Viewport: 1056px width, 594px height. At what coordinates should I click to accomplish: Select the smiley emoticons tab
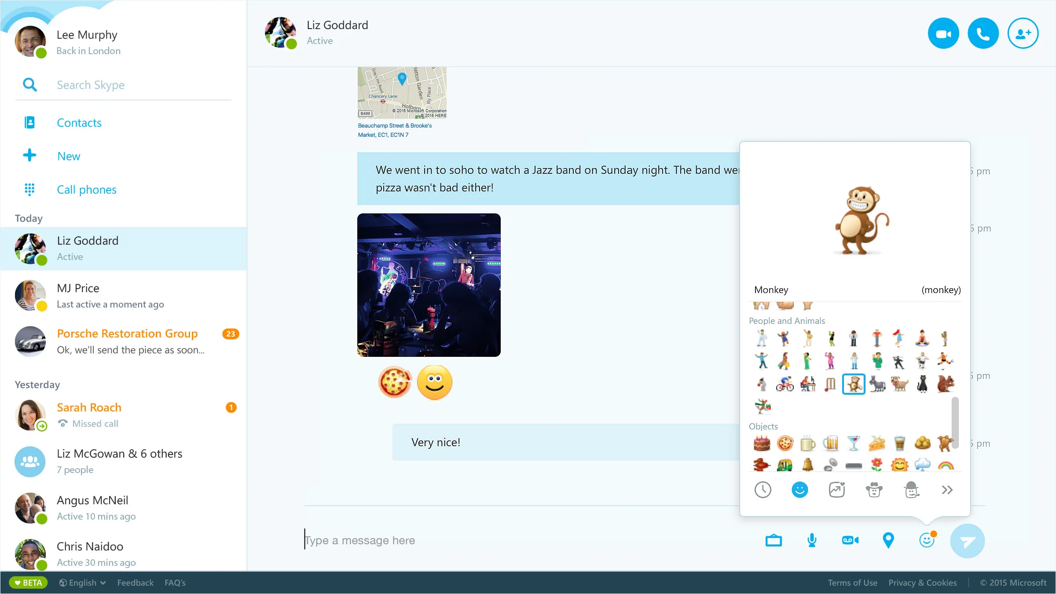click(800, 490)
